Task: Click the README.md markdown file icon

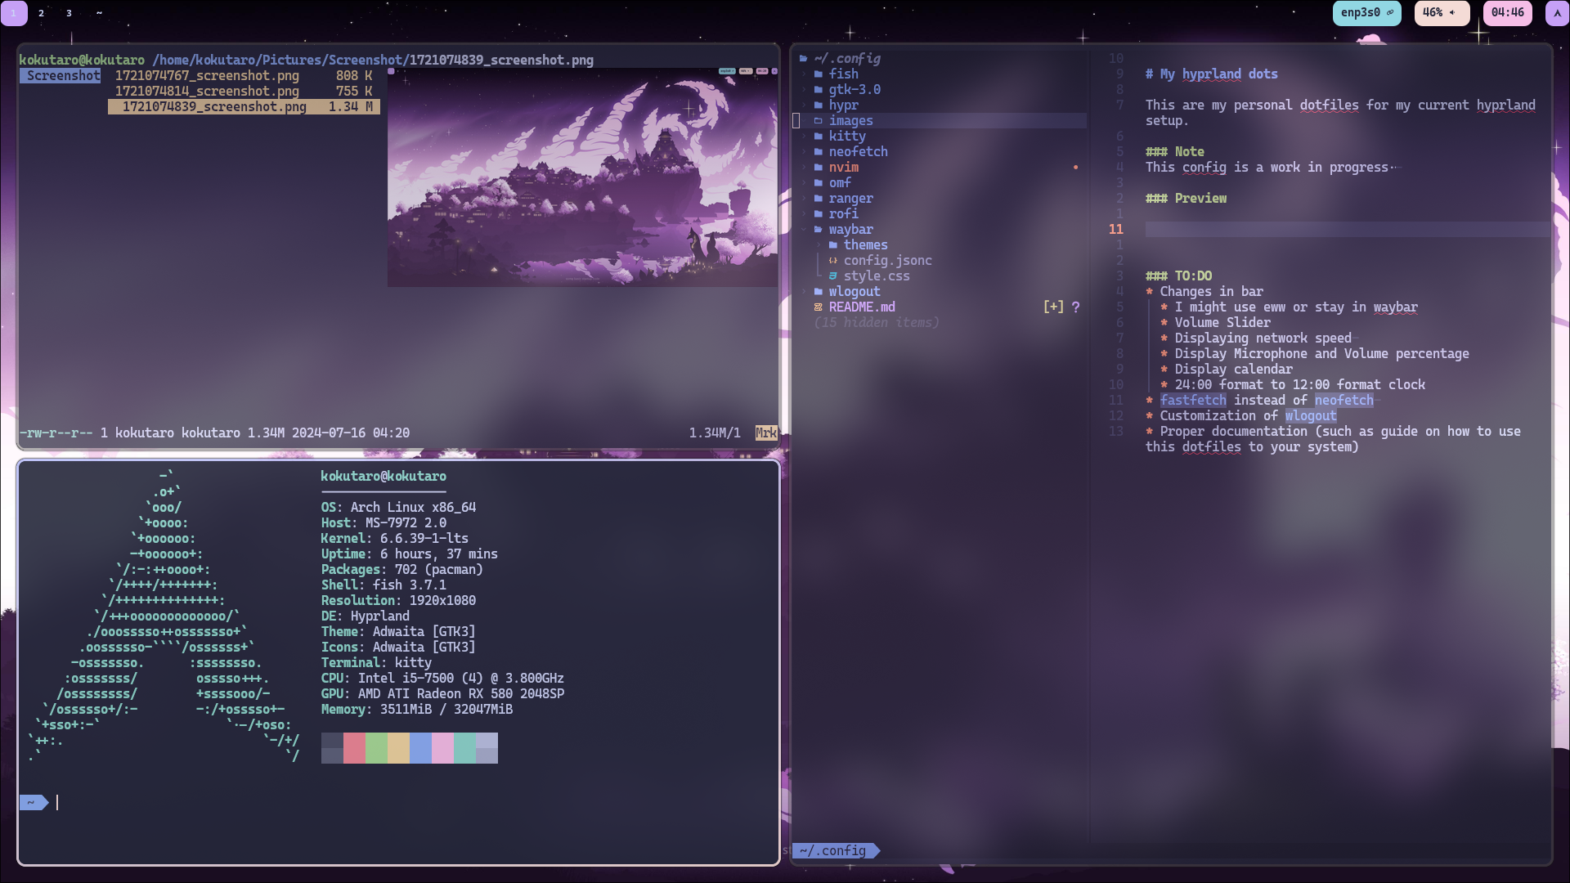Action: point(818,307)
